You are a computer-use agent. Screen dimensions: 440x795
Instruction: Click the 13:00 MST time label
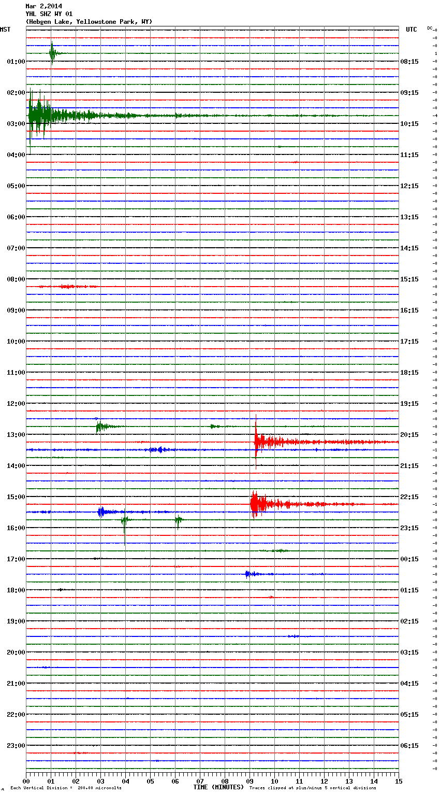coord(16,435)
